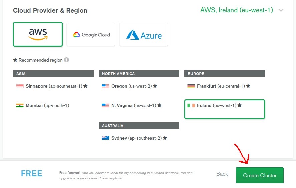Click the Singapore flag icon

tap(20, 86)
